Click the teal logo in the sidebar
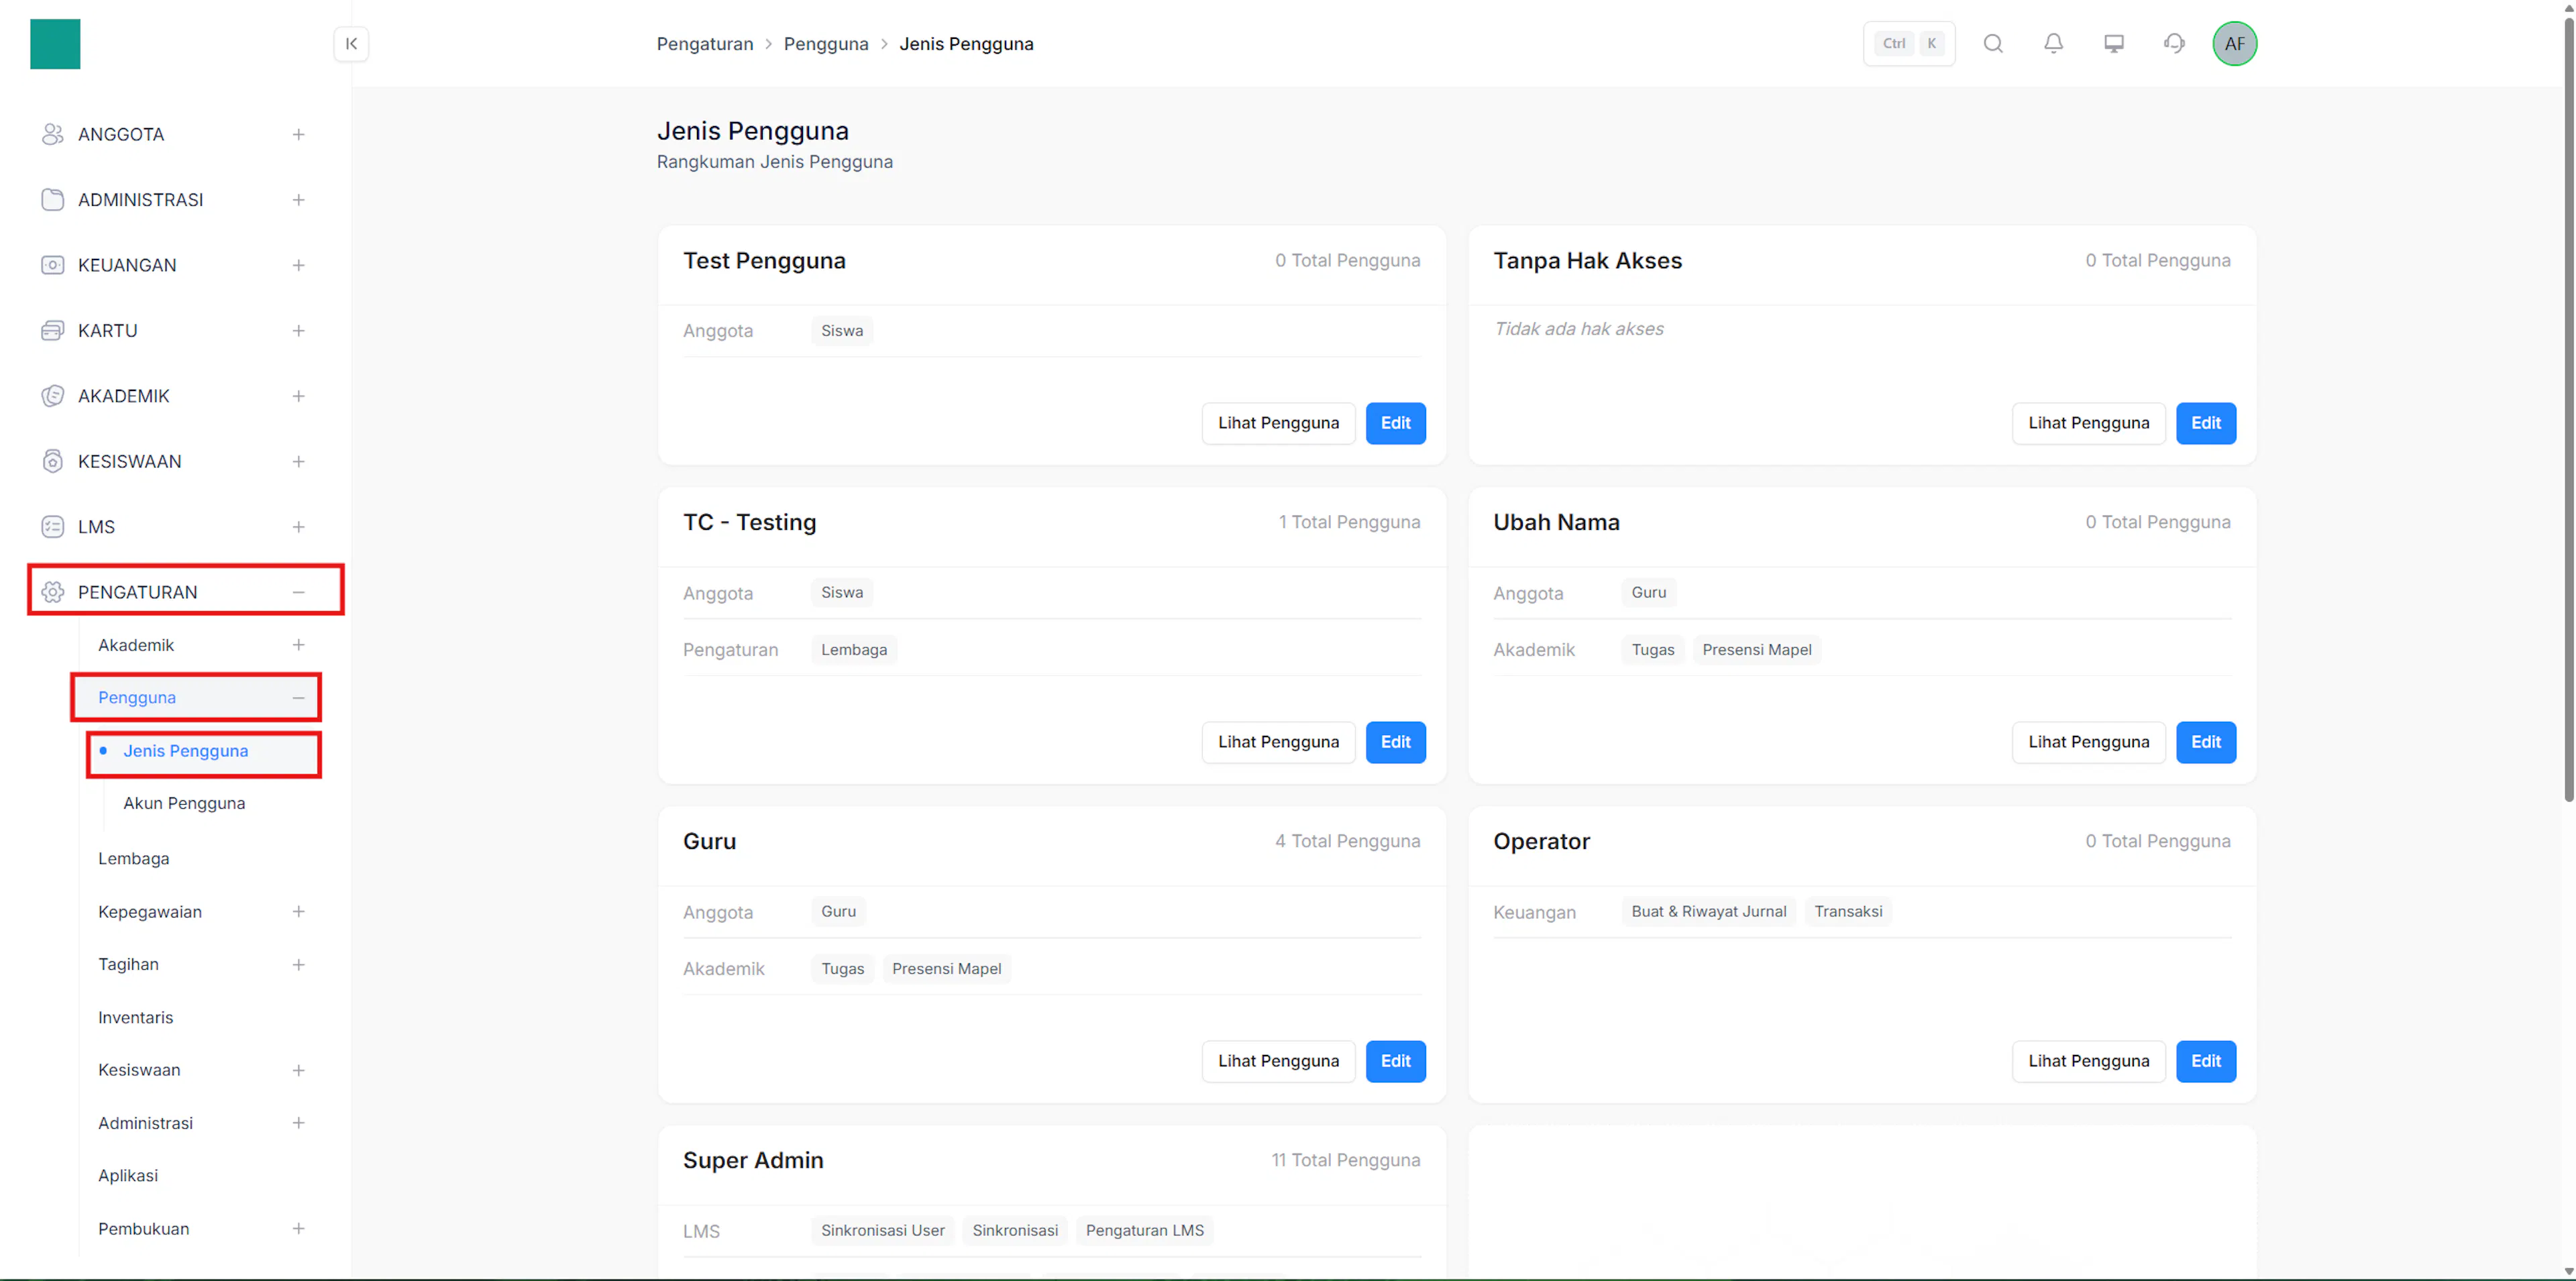This screenshot has height=1281, width=2576. coord(55,44)
